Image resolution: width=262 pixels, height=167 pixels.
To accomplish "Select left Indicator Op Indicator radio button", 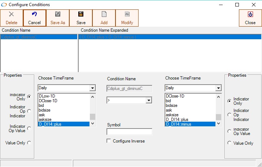I will (x=29, y=111).
